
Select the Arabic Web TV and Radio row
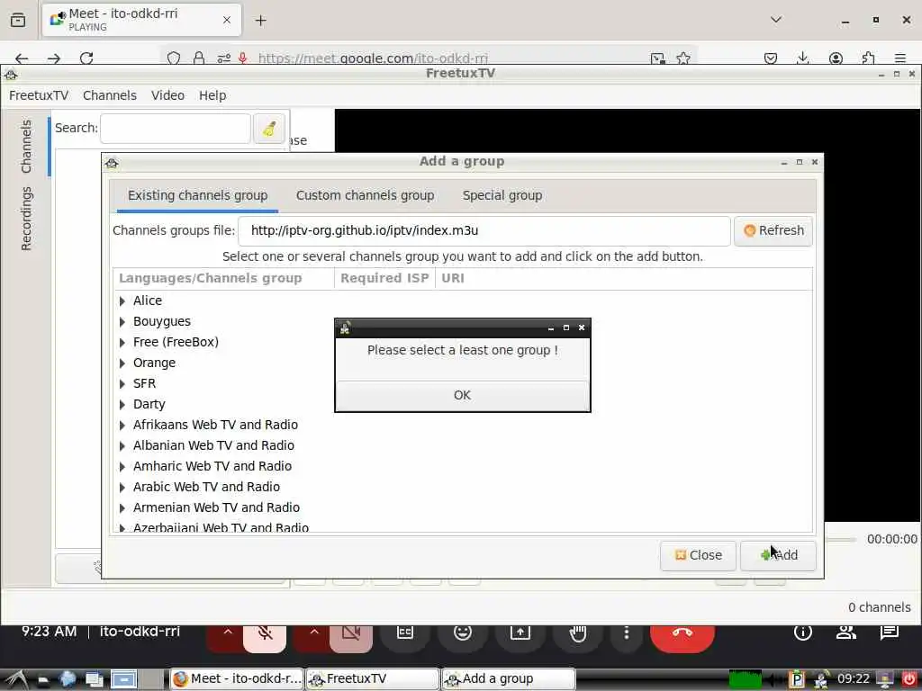tap(462, 487)
